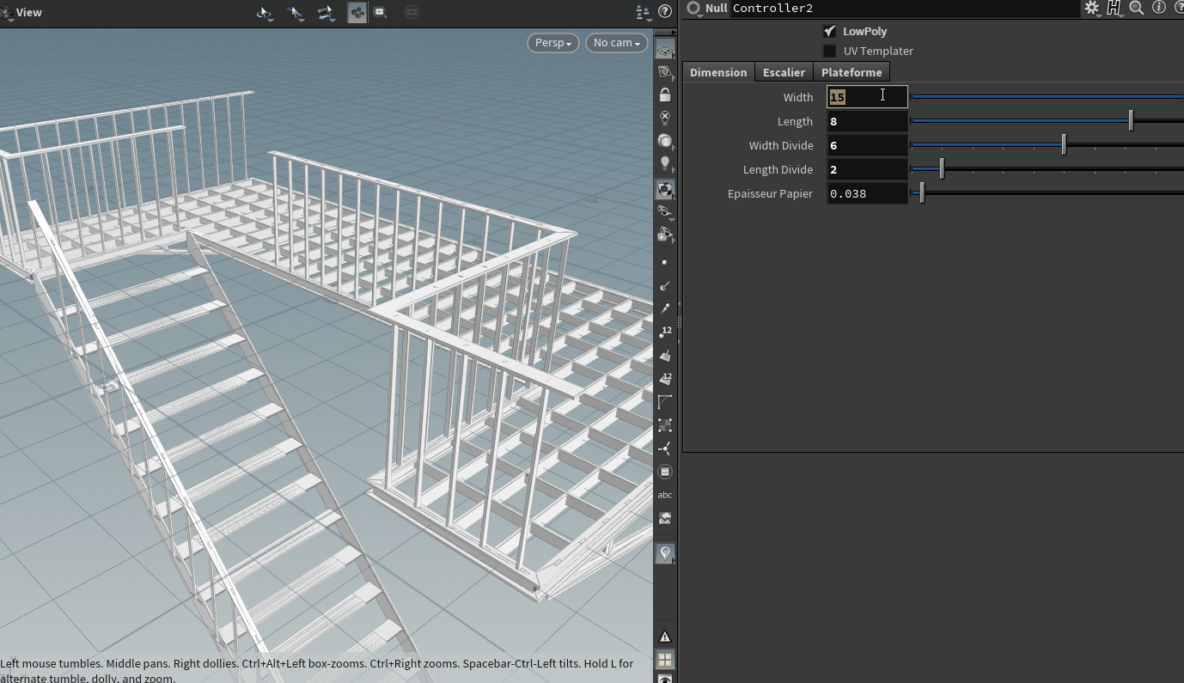Uncheck the LowPoly checkbox
The width and height of the screenshot is (1184, 683).
pyautogui.click(x=829, y=31)
